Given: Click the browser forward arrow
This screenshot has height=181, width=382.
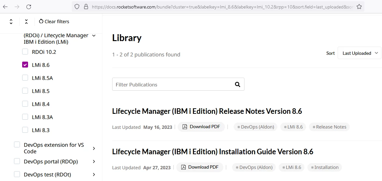Looking at the screenshot, I should click(17, 7).
